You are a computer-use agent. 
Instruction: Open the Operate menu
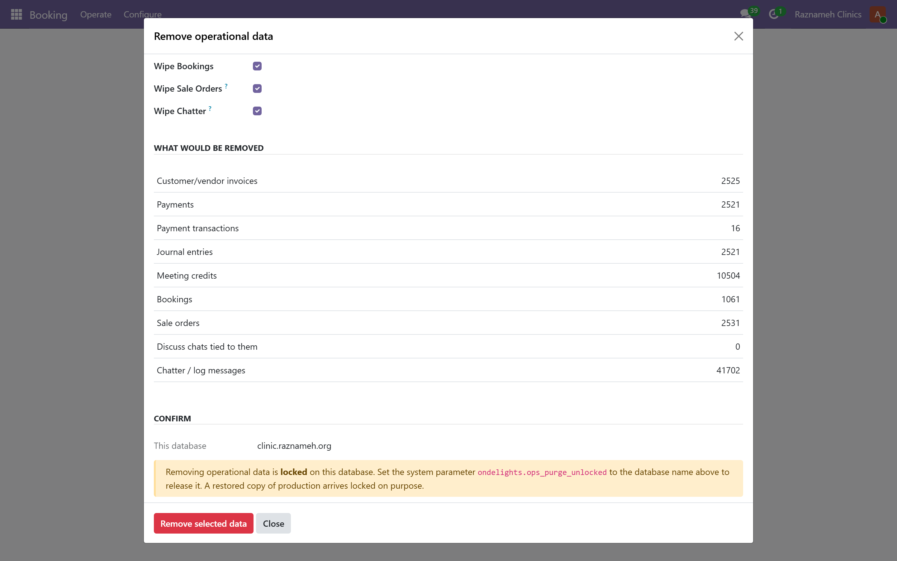tap(96, 14)
